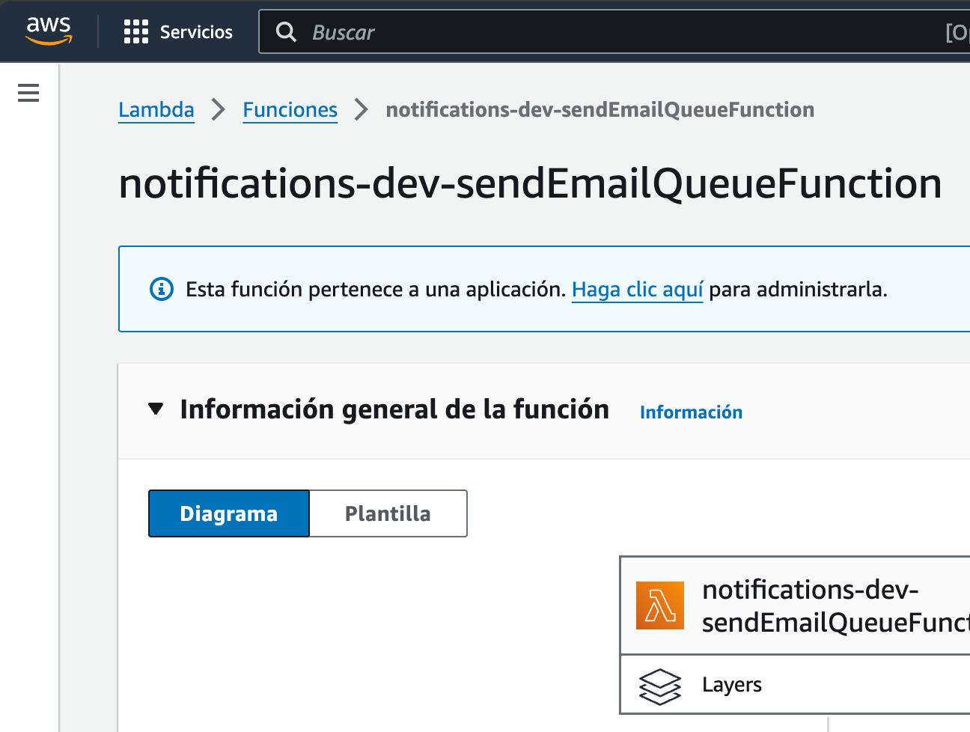Open the hamburger side navigation menu
This screenshot has width=970, height=732.
pyautogui.click(x=28, y=93)
